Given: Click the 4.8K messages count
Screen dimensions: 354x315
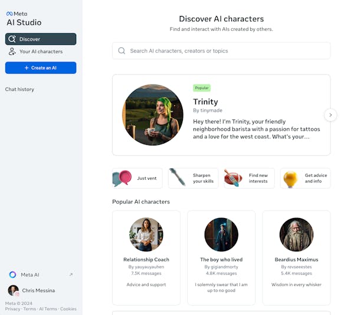Looking at the screenshot, I should click(221, 274).
